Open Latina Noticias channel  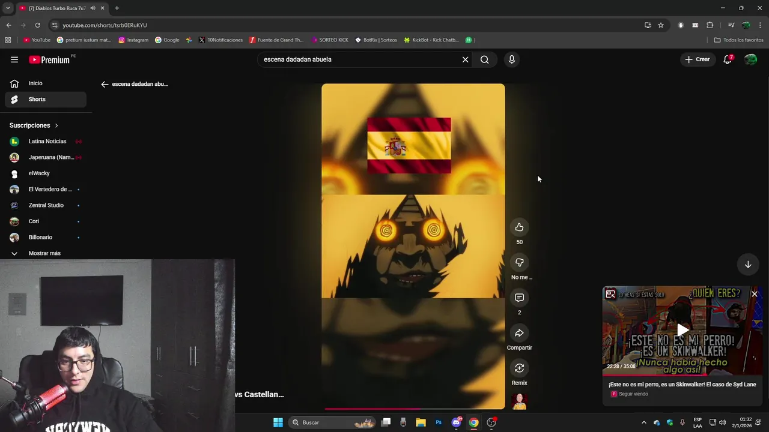46,141
